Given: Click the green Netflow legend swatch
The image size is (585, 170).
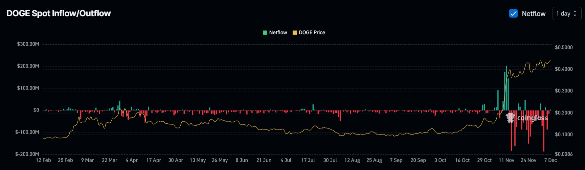Looking at the screenshot, I should [265, 32].
